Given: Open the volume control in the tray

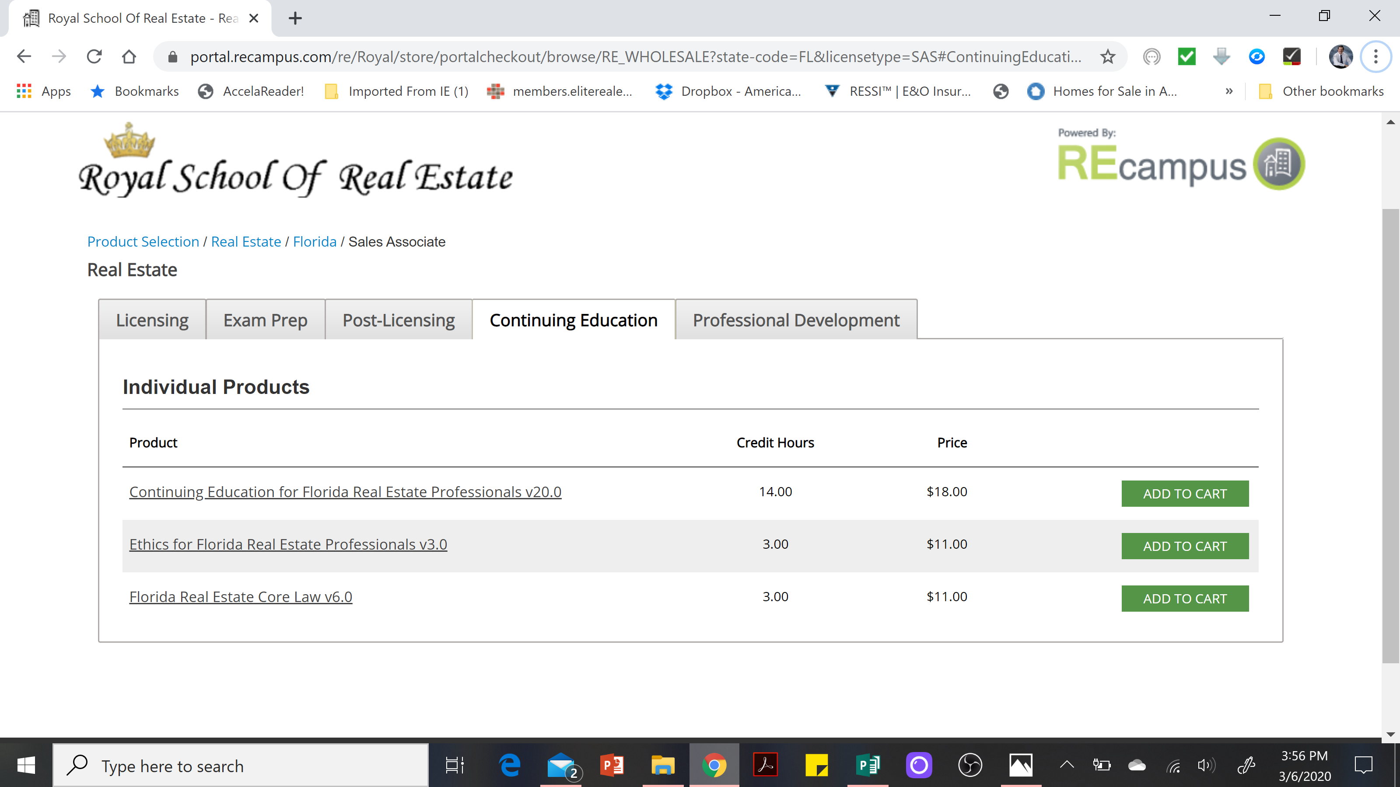Looking at the screenshot, I should [x=1206, y=766].
